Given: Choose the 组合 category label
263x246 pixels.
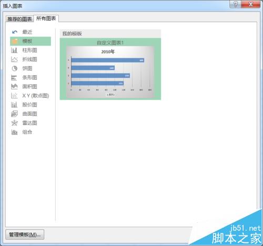Looking at the screenshot, I should coord(27,132).
